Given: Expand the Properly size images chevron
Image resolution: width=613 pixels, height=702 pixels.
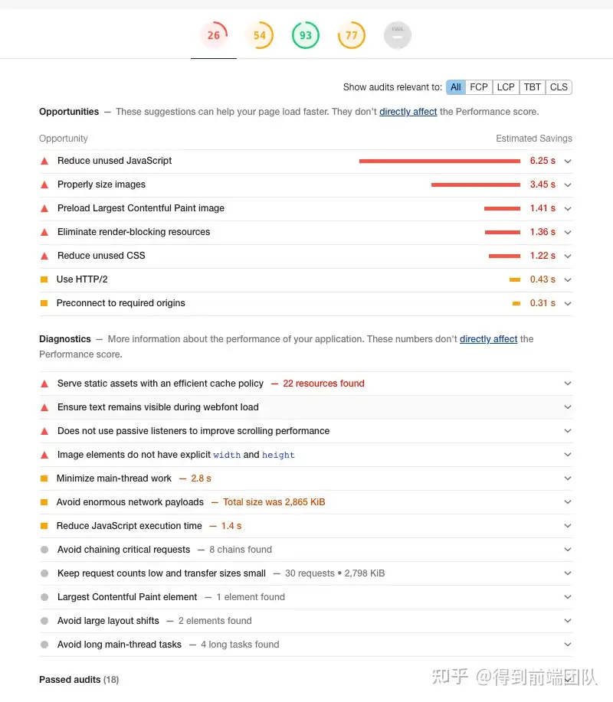Looking at the screenshot, I should pos(568,184).
